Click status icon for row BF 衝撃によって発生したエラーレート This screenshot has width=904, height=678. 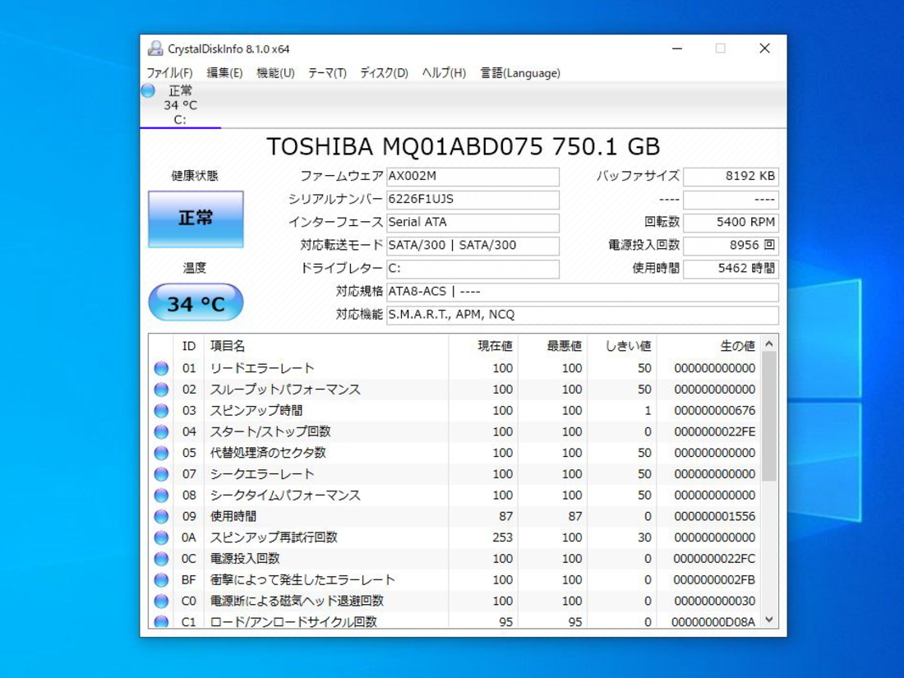click(x=161, y=580)
